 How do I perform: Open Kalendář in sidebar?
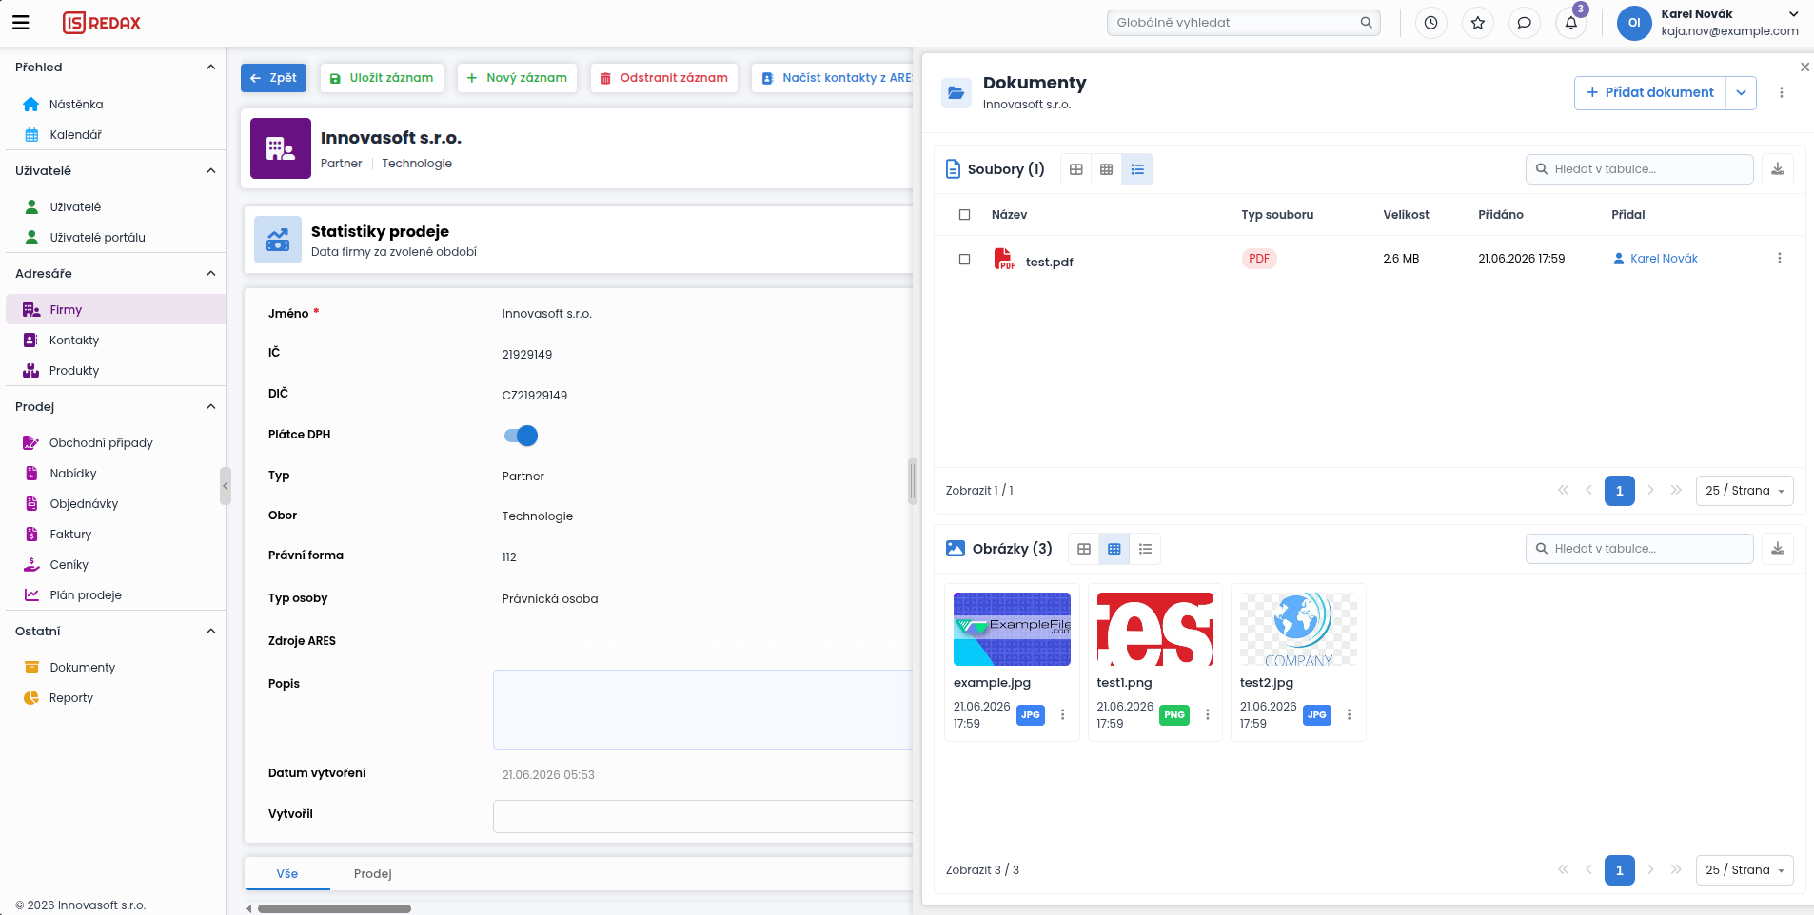coord(75,135)
